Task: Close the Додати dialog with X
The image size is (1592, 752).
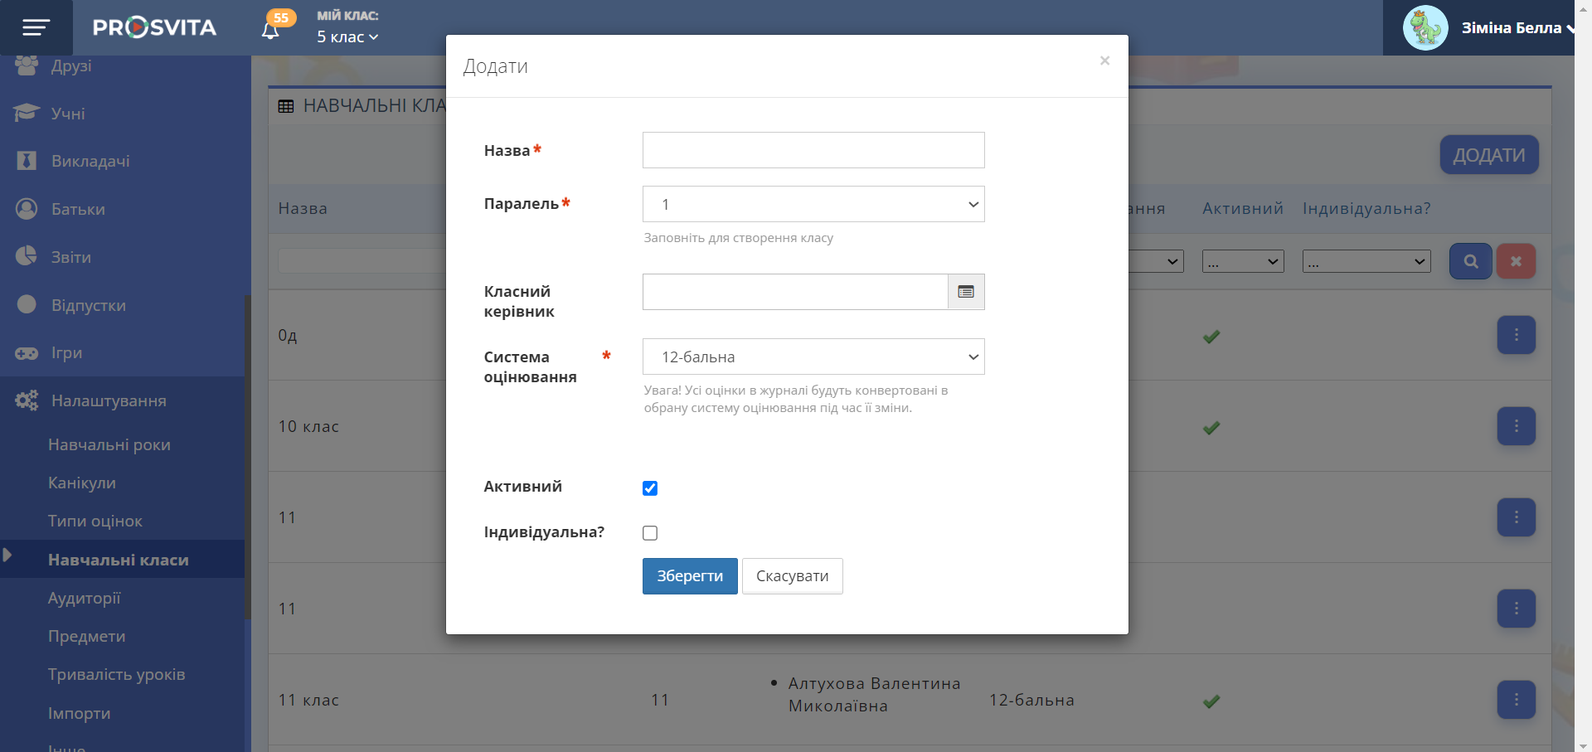Action: click(x=1104, y=61)
